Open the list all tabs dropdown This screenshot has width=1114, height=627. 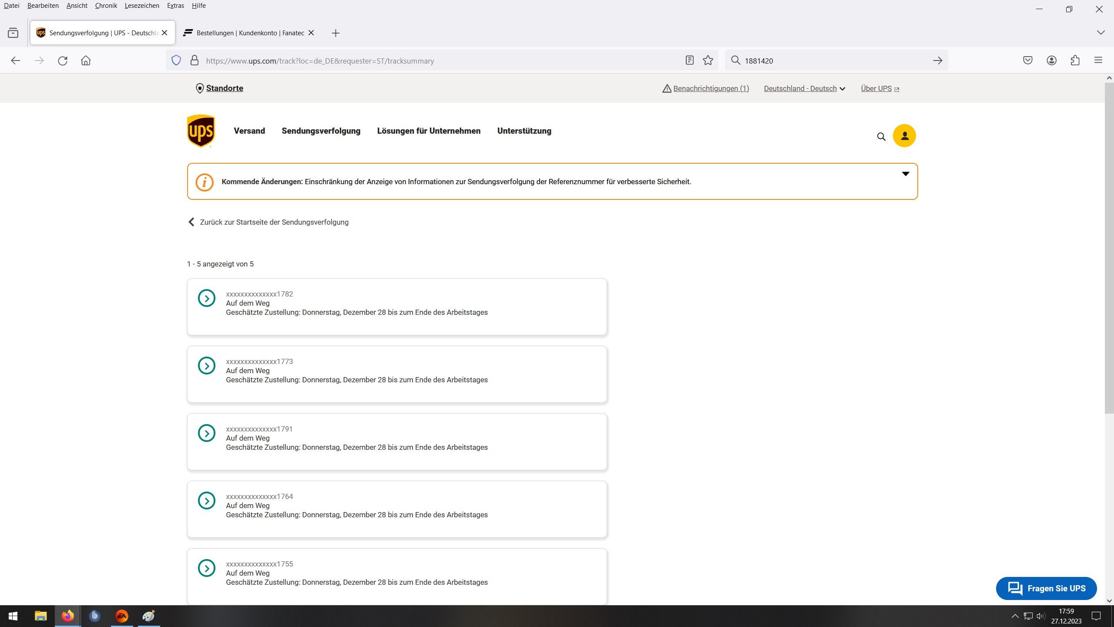pyautogui.click(x=1101, y=33)
